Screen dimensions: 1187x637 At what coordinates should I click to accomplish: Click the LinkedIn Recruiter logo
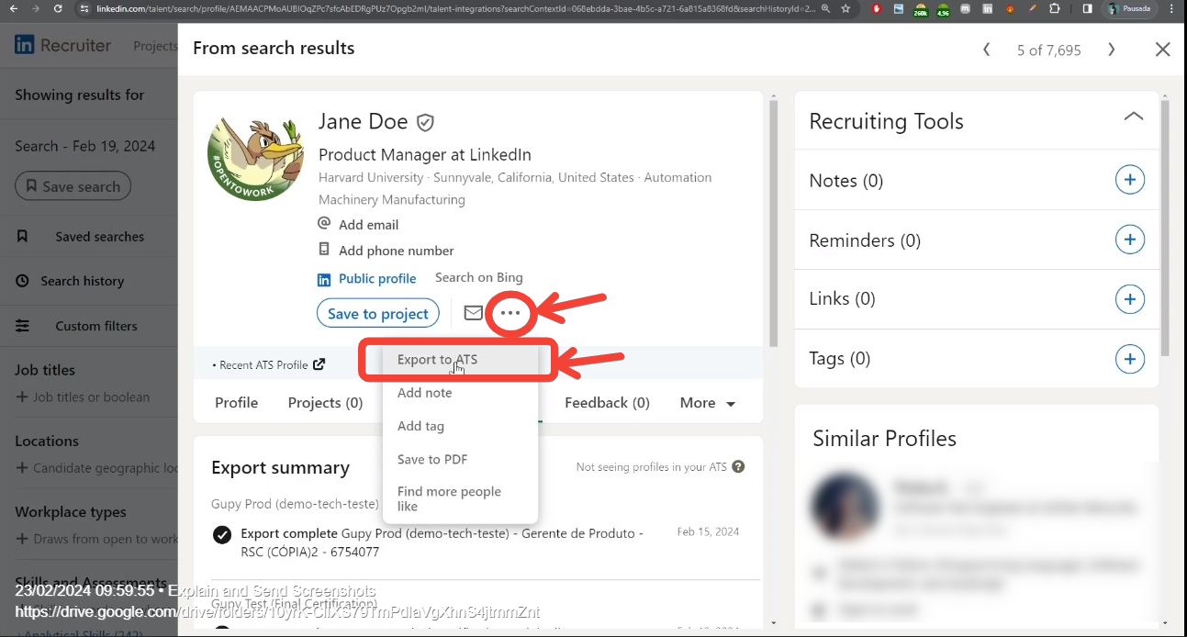tap(62, 45)
